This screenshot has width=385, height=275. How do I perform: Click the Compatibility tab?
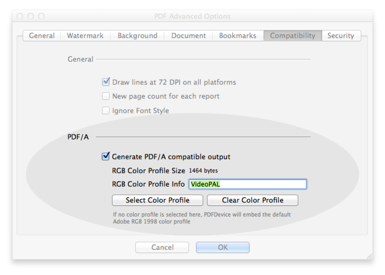[x=293, y=36]
